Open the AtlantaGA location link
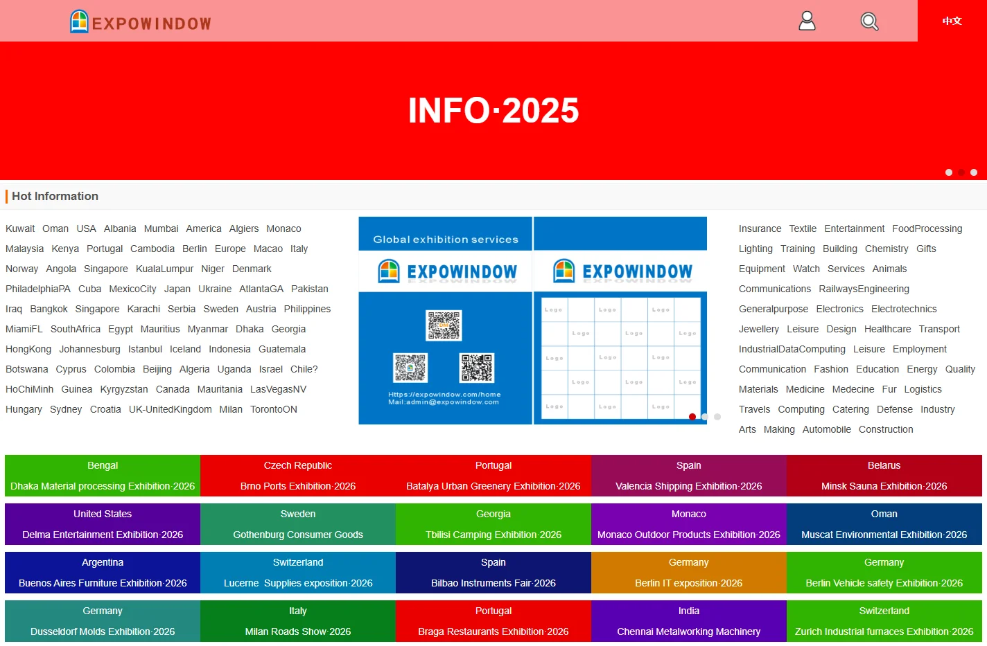 tap(261, 289)
